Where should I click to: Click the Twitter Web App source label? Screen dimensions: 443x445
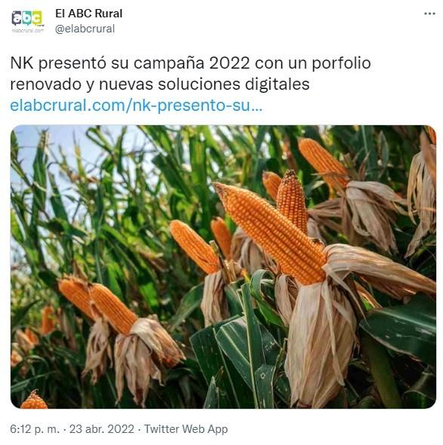186,429
